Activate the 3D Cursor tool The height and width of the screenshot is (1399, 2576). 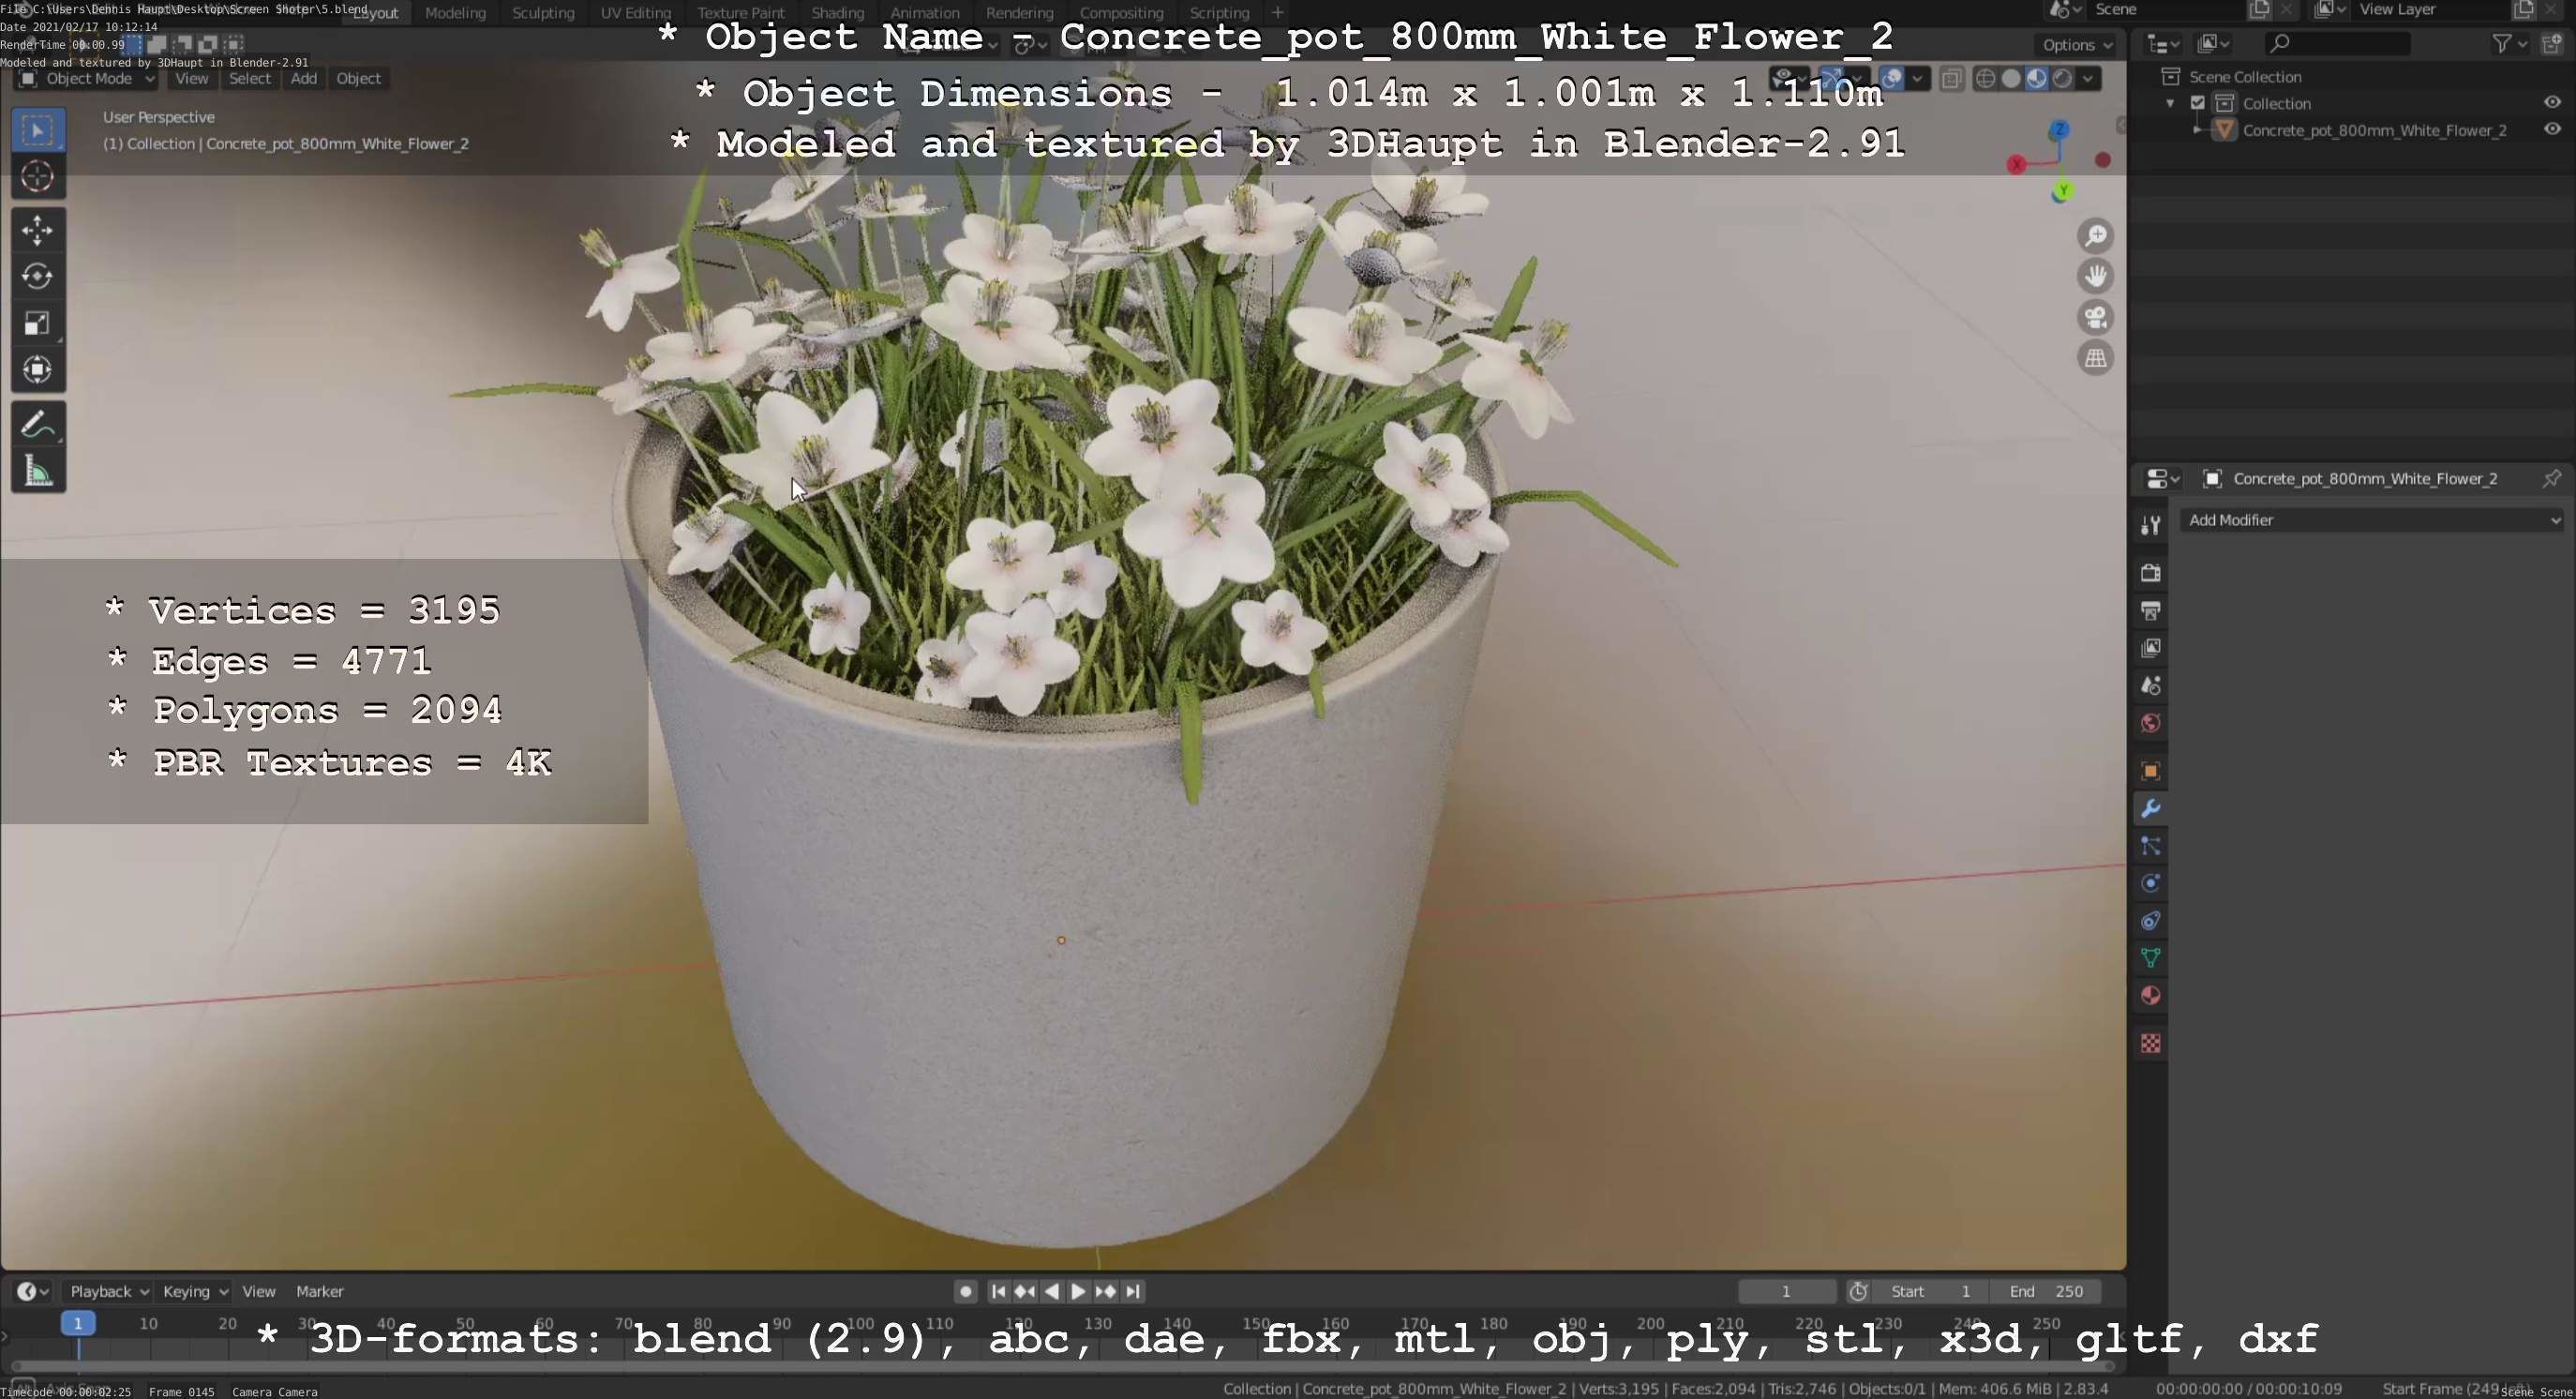[x=38, y=177]
